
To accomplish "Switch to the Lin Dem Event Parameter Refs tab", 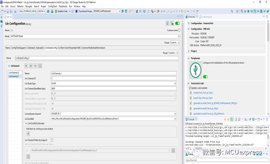I will tap(69, 48).
